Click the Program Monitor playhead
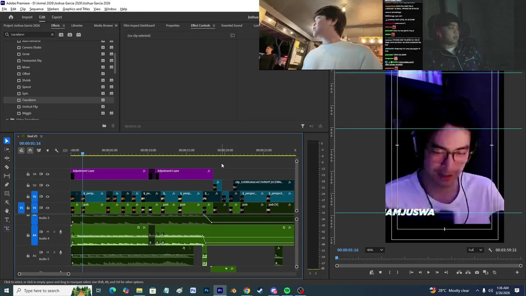 [337, 258]
